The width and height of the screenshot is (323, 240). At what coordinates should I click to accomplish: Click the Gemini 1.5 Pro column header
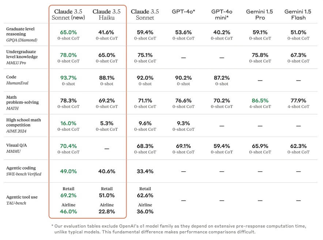click(x=260, y=14)
